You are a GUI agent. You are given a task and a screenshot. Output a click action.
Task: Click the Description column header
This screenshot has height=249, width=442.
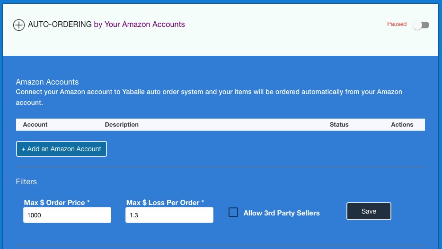(122, 125)
